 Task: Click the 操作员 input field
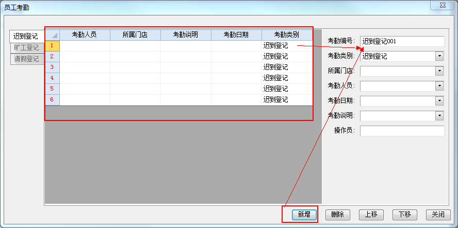click(x=402, y=131)
